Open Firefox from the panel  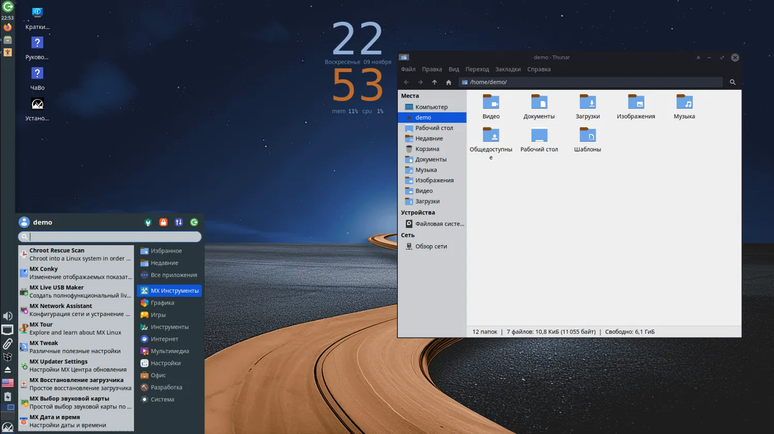(x=7, y=27)
